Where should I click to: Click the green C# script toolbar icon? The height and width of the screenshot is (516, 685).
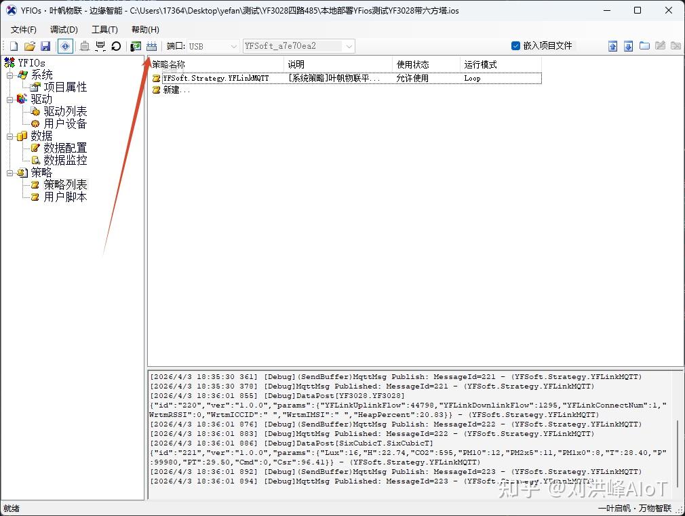tap(136, 46)
